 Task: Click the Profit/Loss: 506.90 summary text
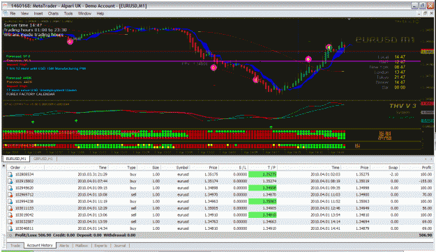33,235
